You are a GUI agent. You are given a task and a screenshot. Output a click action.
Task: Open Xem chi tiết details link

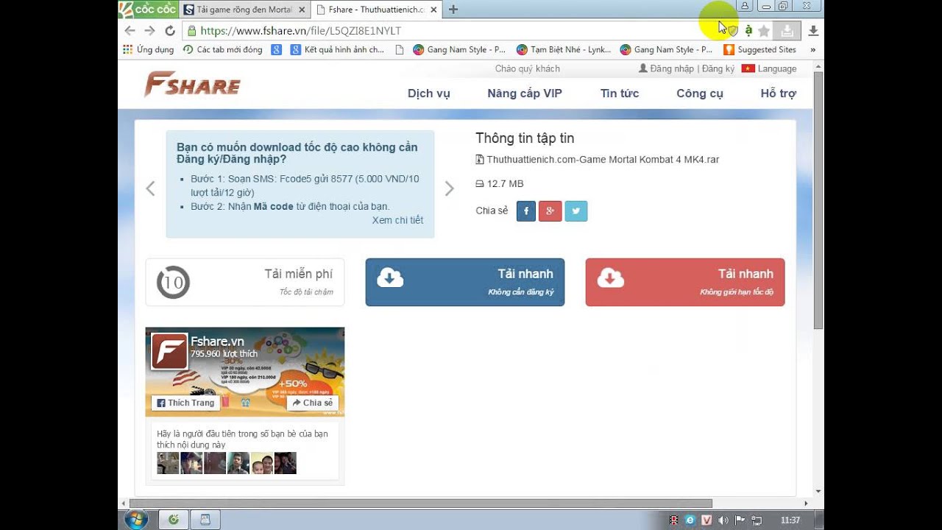[397, 220]
